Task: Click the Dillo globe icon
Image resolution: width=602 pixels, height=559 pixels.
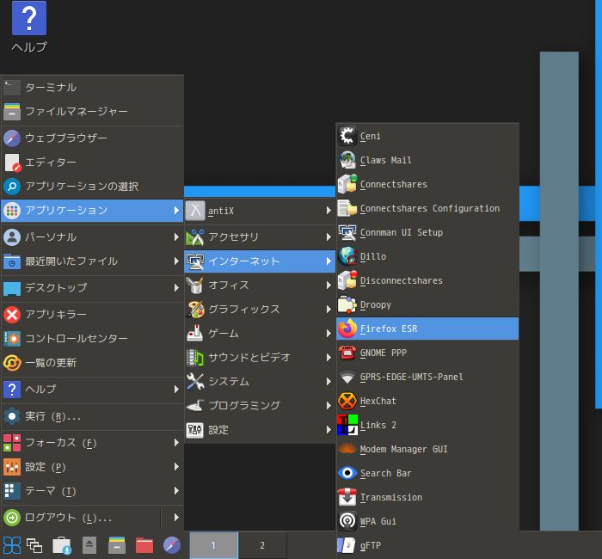Action: (x=347, y=256)
